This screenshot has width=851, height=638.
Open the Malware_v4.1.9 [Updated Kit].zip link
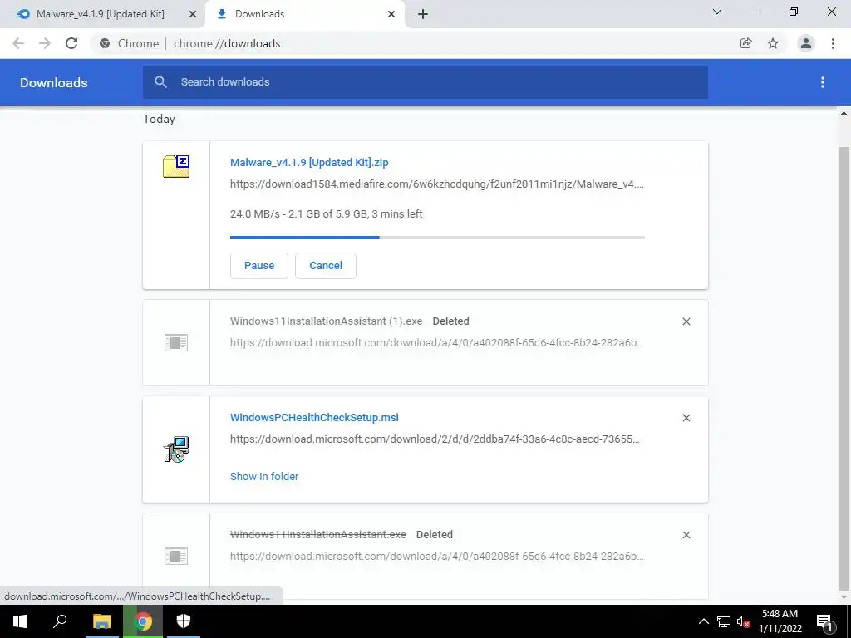coord(309,162)
